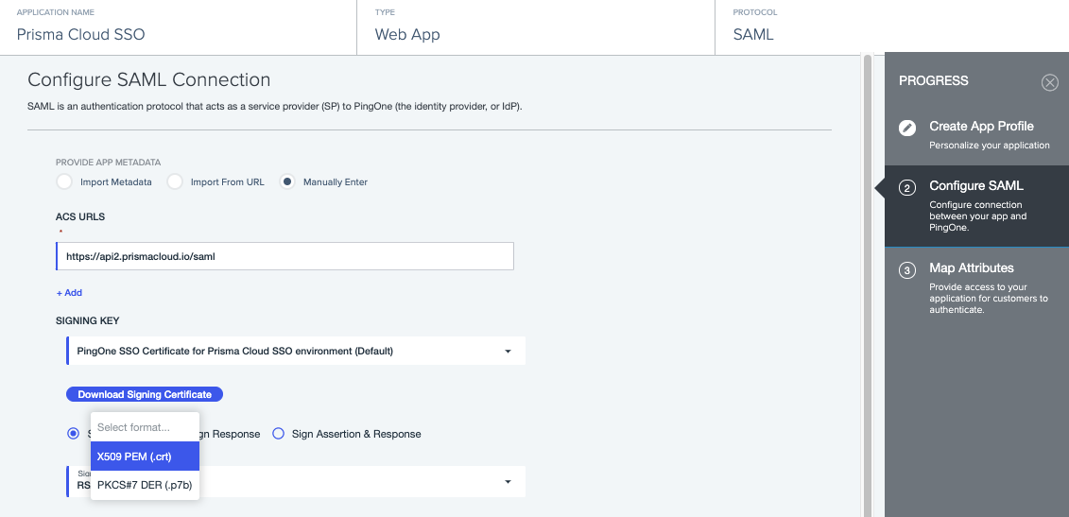Click the + Add ACS URL link
Viewport: 1069px width, 517px height.
[x=69, y=293]
